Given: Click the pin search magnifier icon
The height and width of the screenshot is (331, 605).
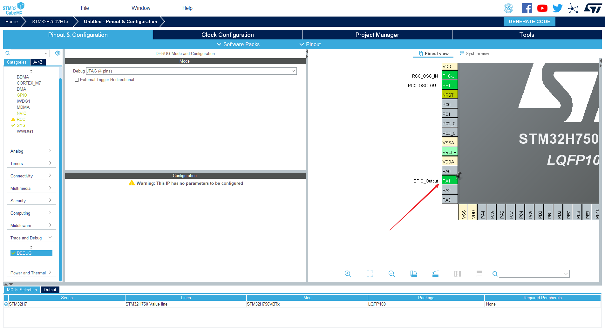Looking at the screenshot, I should tap(495, 274).
